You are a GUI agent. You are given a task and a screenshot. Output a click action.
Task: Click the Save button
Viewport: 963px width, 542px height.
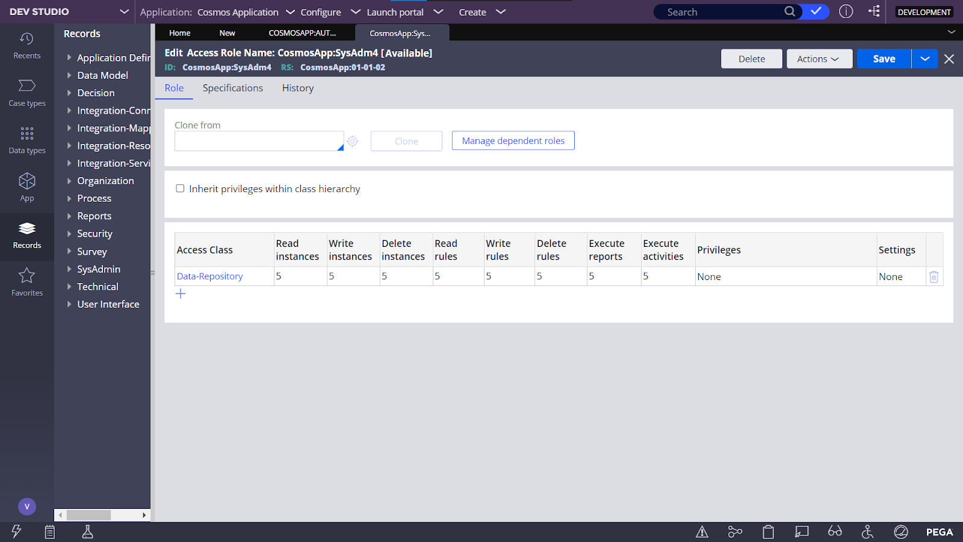884,59
